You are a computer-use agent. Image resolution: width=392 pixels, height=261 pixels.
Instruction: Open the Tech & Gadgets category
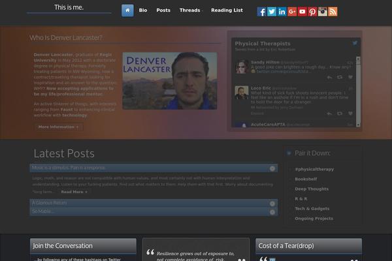coord(312,209)
